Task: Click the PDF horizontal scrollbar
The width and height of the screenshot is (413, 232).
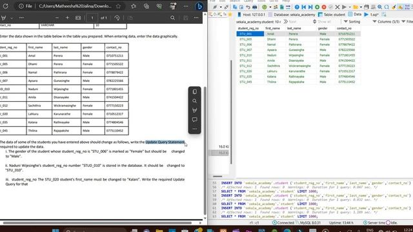Action: [97, 223]
